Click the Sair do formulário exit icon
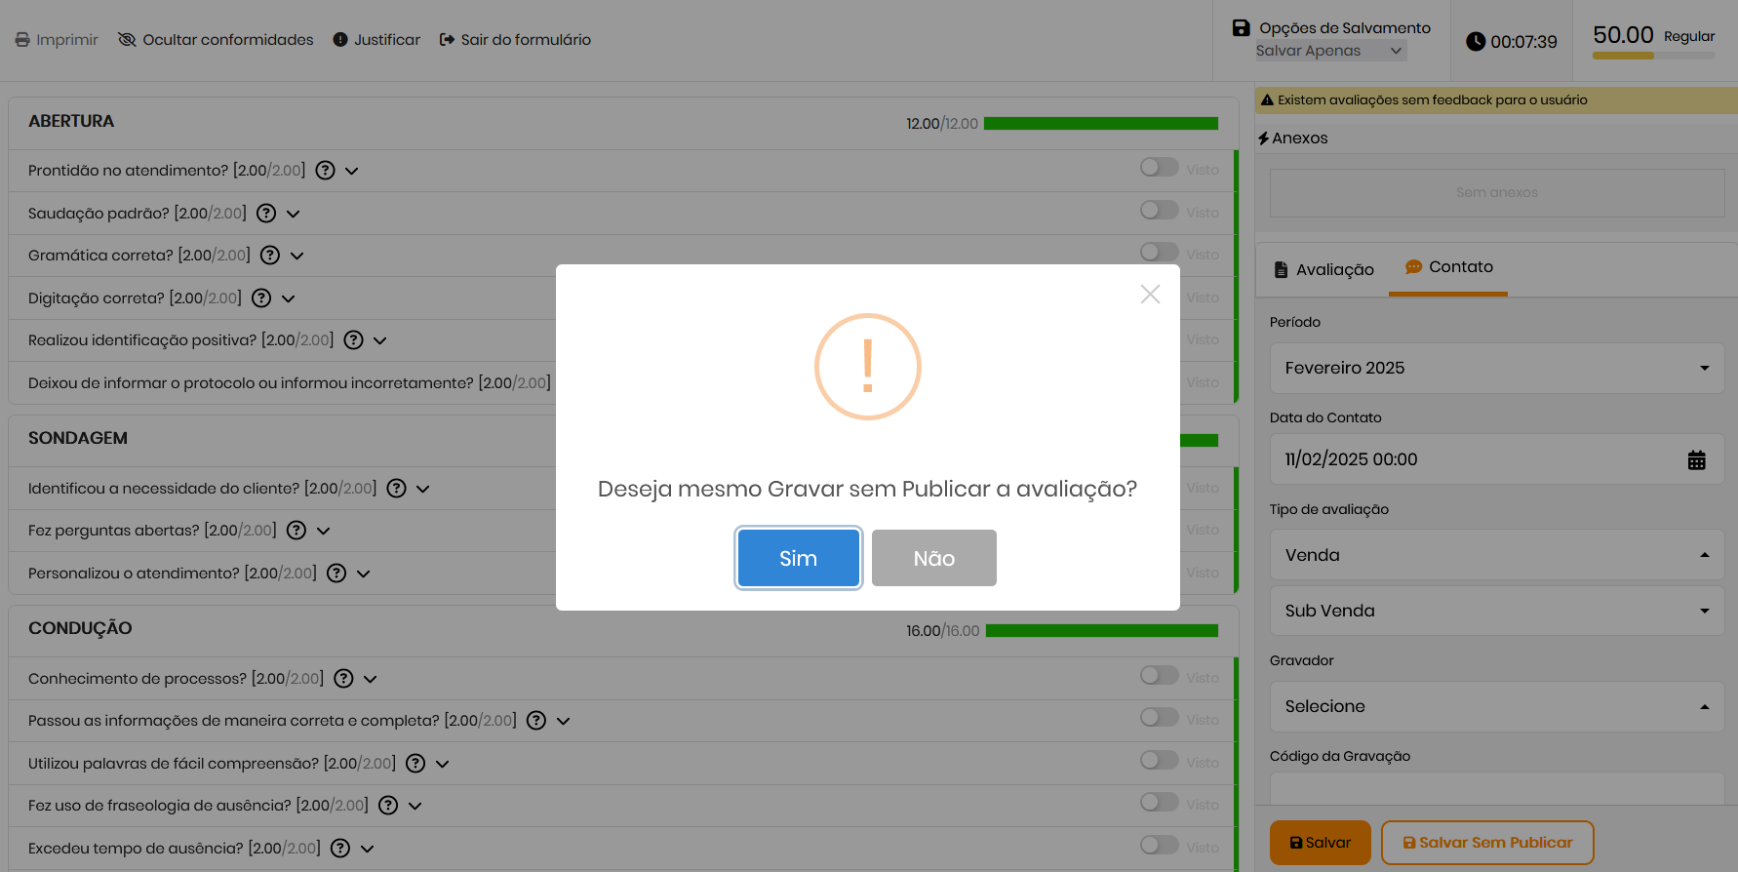The width and height of the screenshot is (1738, 872). [447, 40]
